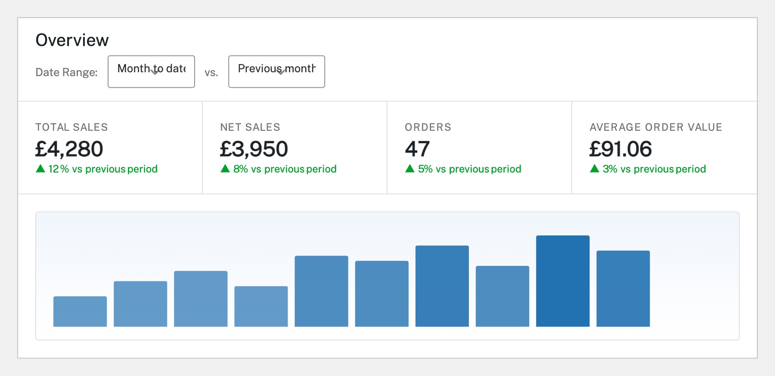Click the Date Range label

(x=67, y=72)
